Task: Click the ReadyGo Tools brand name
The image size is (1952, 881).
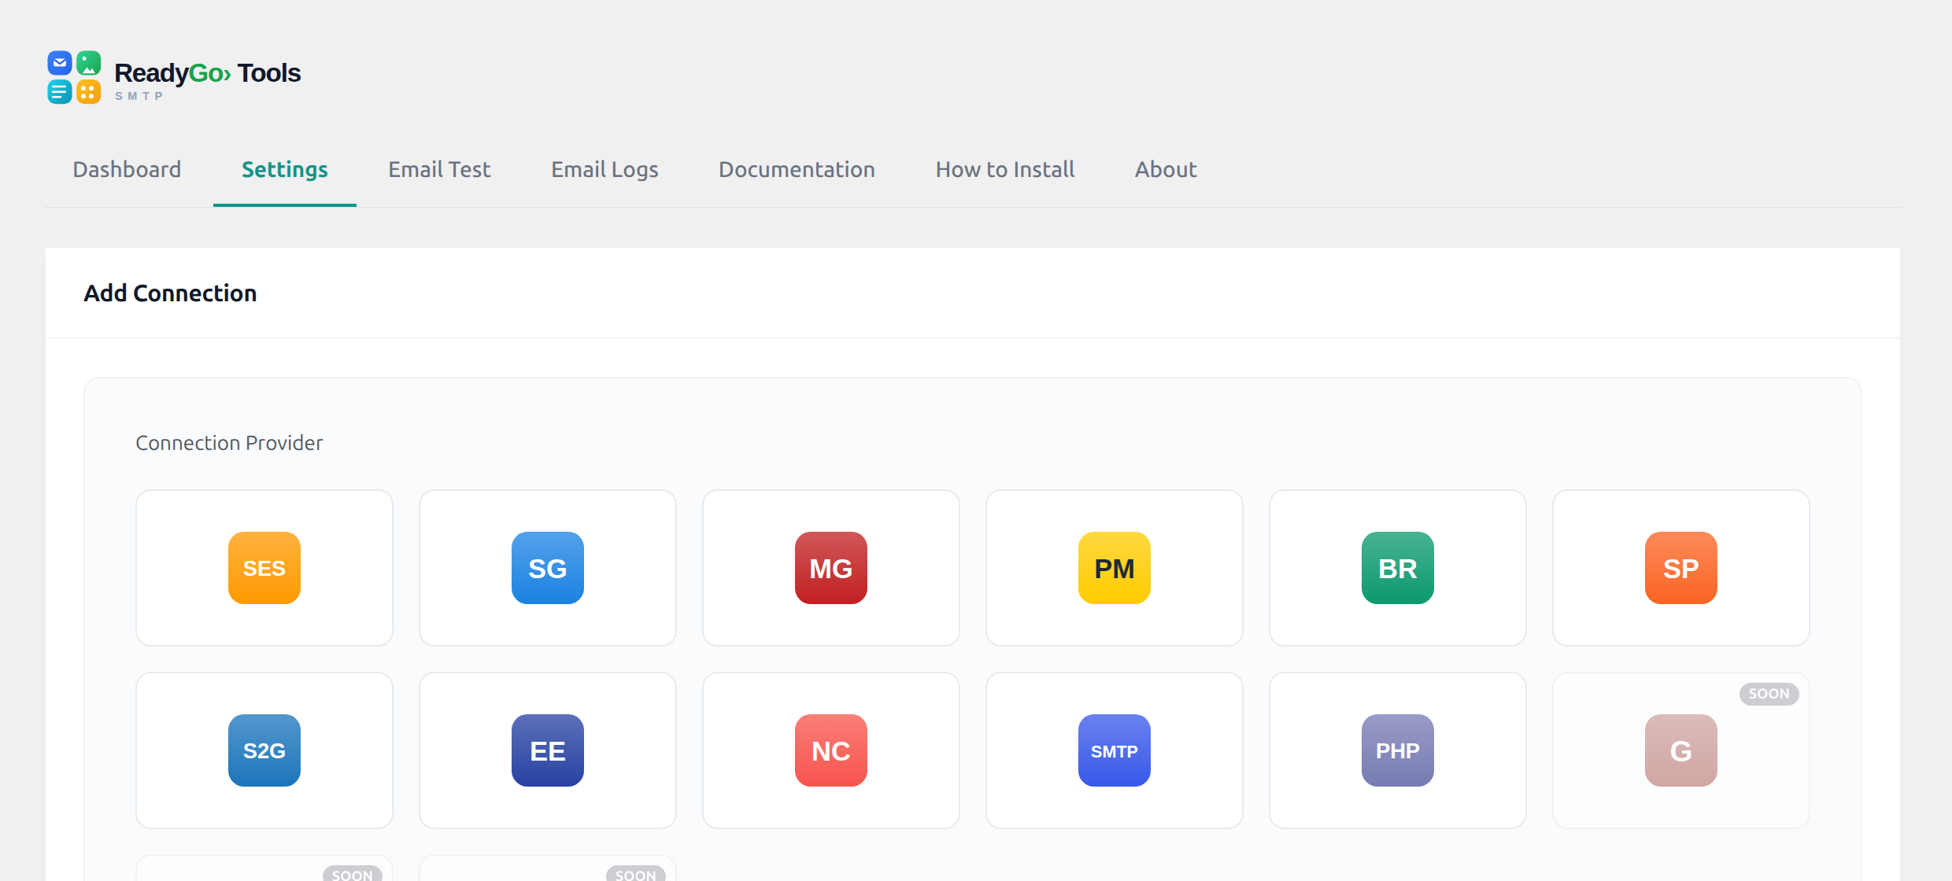Action: pos(208,72)
